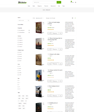Image resolution: width=94 pixels, height=112 pixels.
Task: Check the 'Best selling book' category
Action: tap(18, 30)
